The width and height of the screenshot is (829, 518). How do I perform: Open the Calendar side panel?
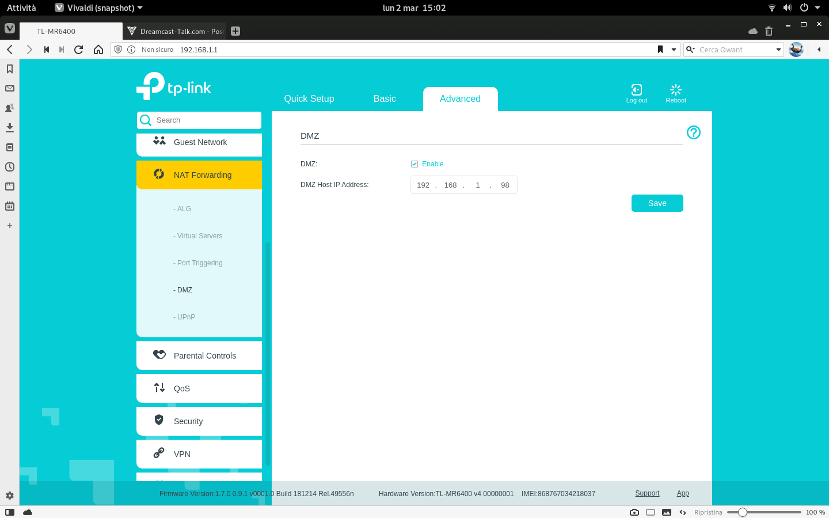coord(10,206)
